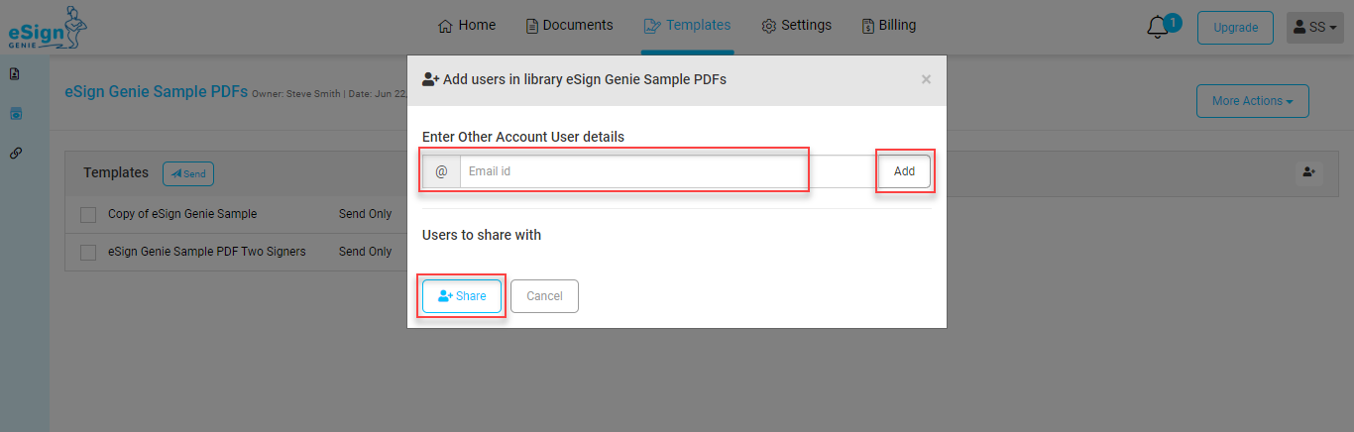Click the @ symbol addon in email field

441,171
